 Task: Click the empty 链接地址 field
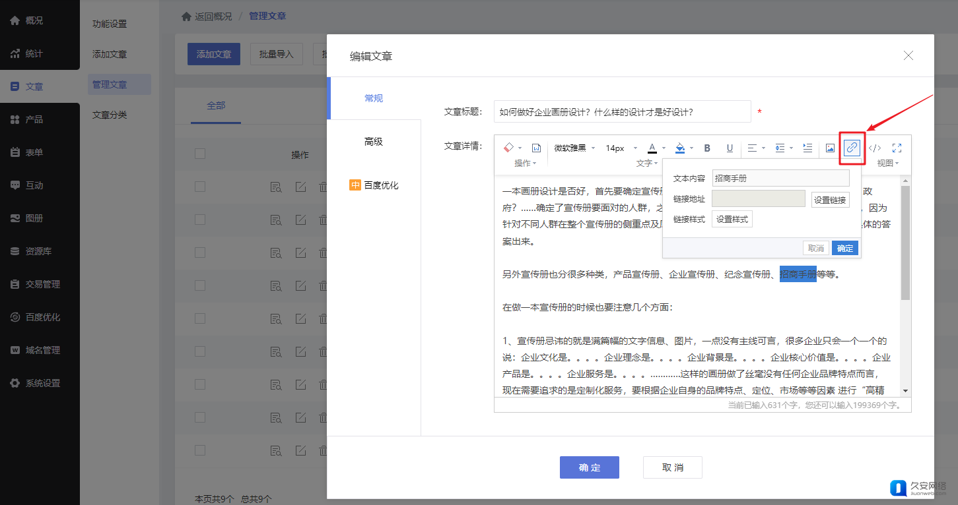[759, 199]
